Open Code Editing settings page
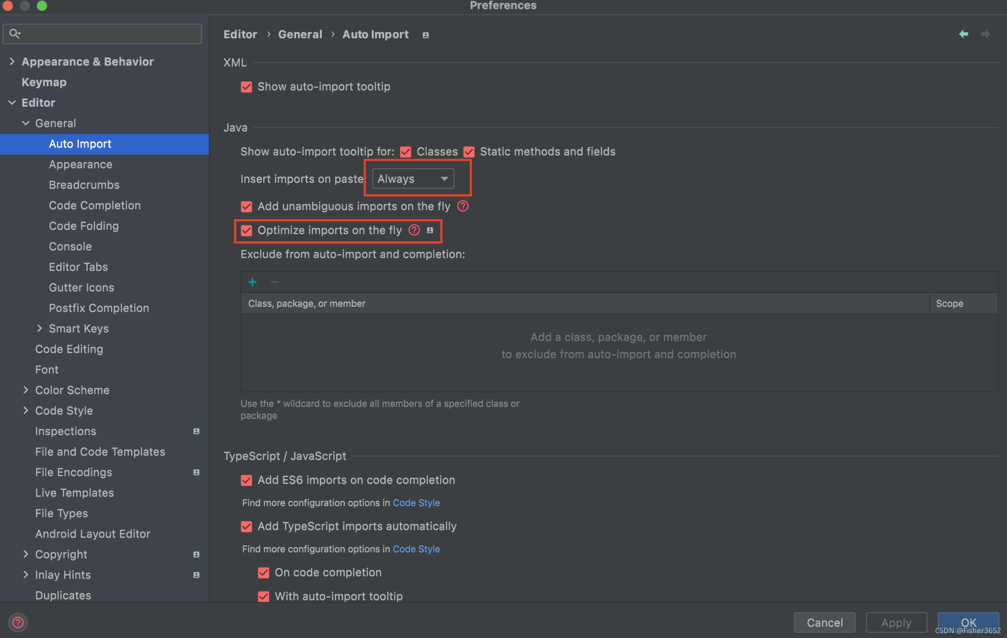The height and width of the screenshot is (638, 1007). [x=69, y=349]
